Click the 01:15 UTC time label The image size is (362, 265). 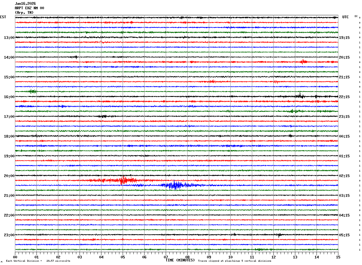coord(344,156)
